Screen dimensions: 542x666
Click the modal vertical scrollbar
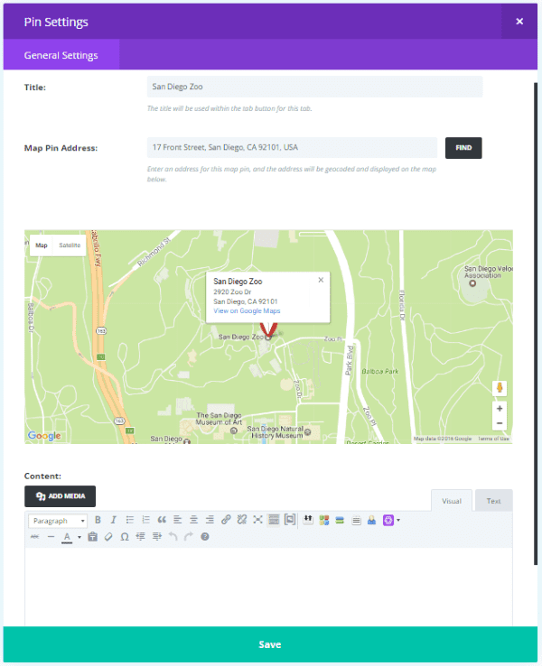[536, 323]
